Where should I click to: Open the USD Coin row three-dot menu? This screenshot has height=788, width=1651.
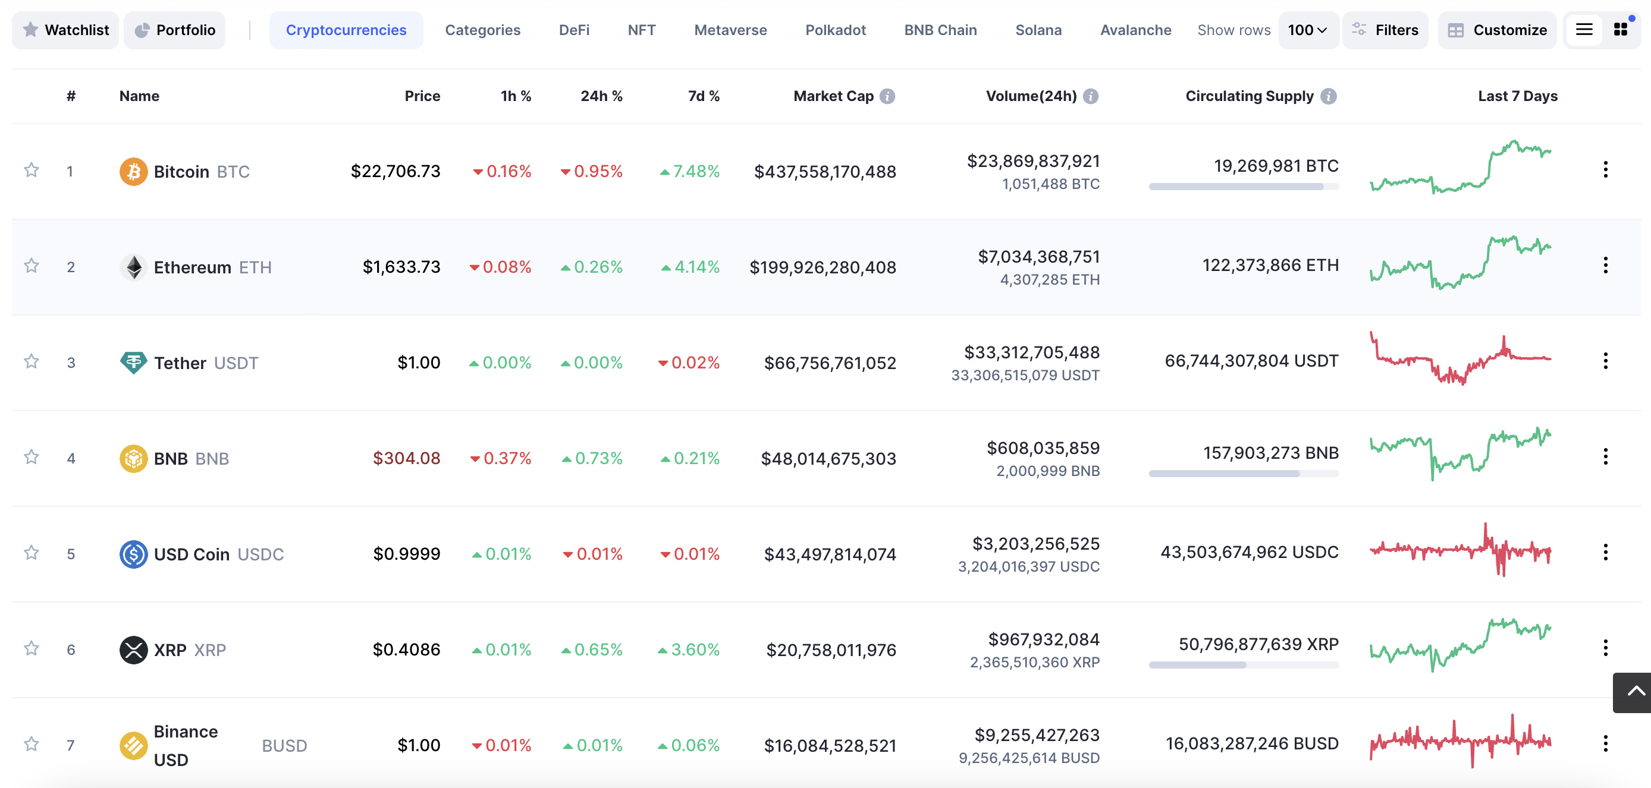[x=1605, y=552]
